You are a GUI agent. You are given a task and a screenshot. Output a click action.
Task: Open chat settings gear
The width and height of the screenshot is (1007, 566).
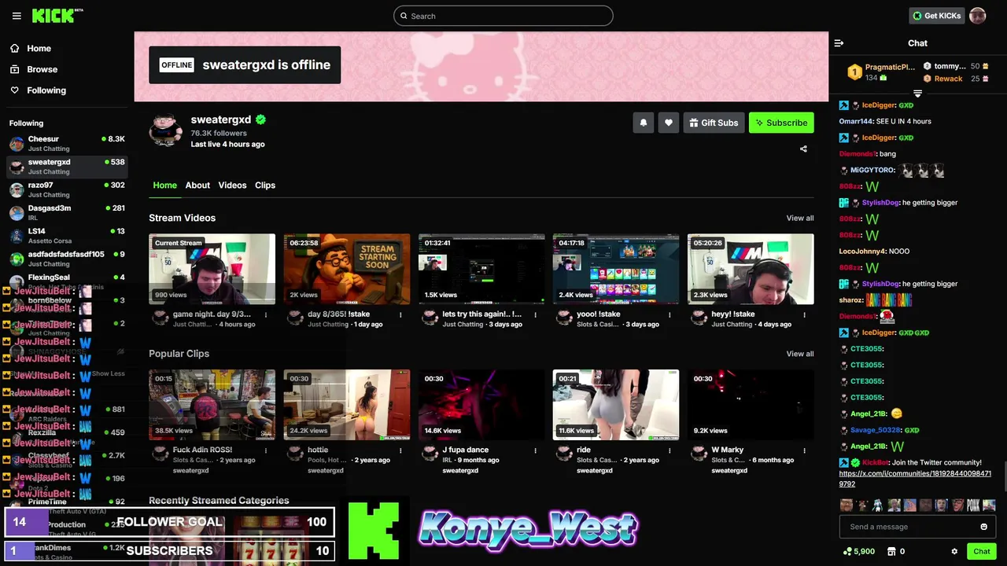point(954,551)
